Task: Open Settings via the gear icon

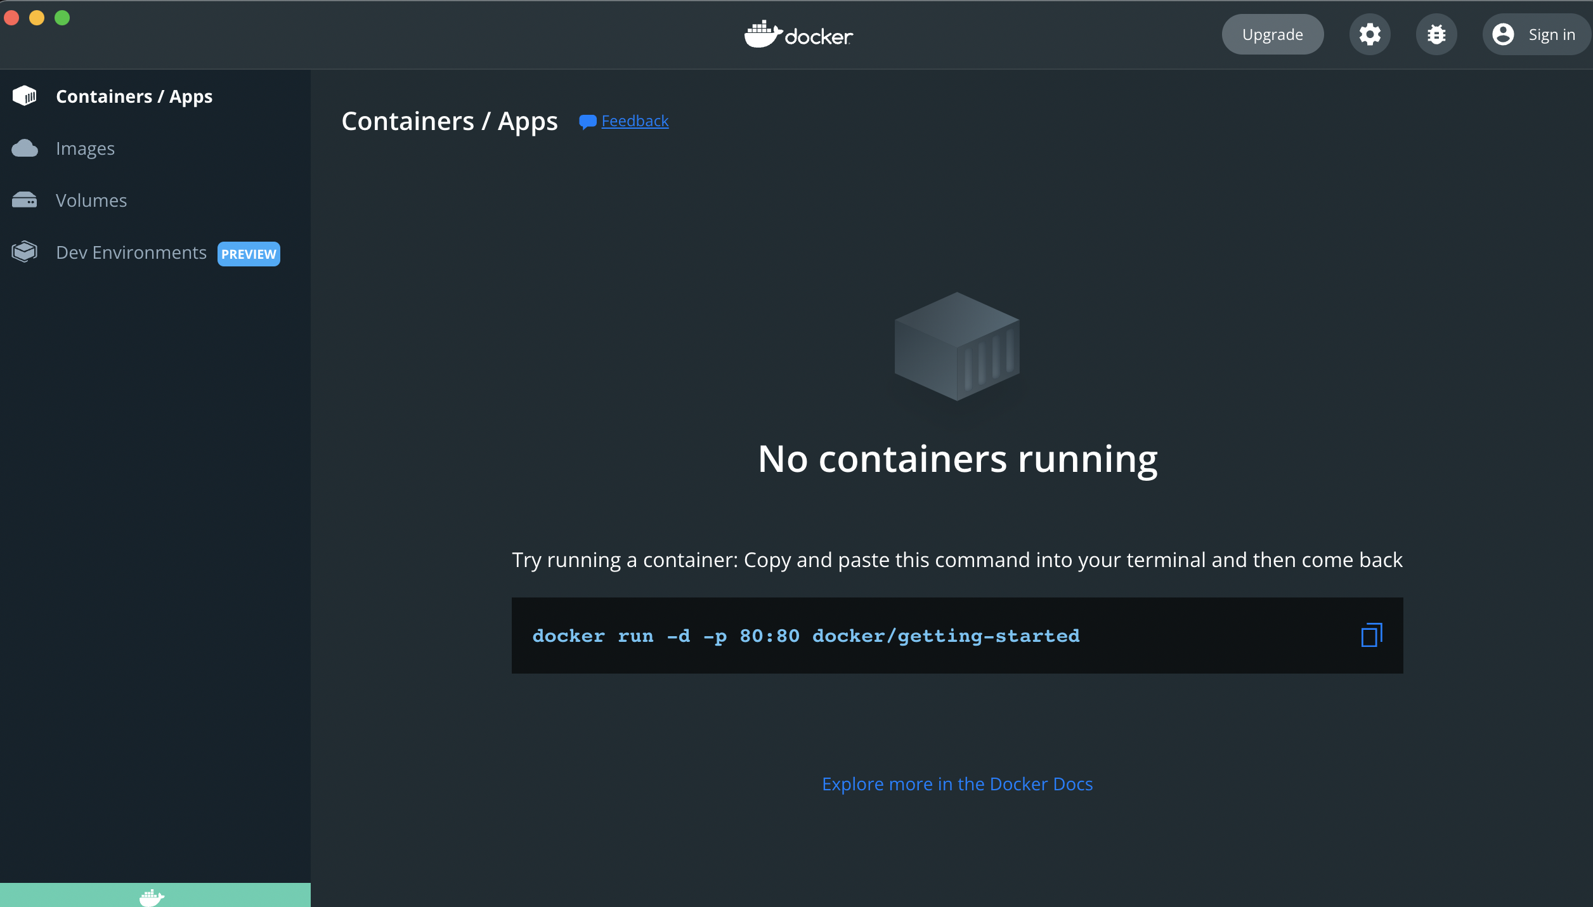Action: [1370, 34]
